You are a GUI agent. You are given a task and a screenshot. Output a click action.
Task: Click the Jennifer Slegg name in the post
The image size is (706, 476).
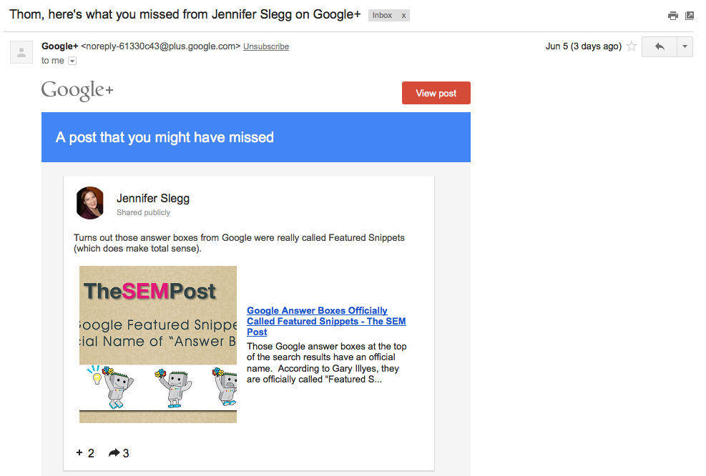153,198
